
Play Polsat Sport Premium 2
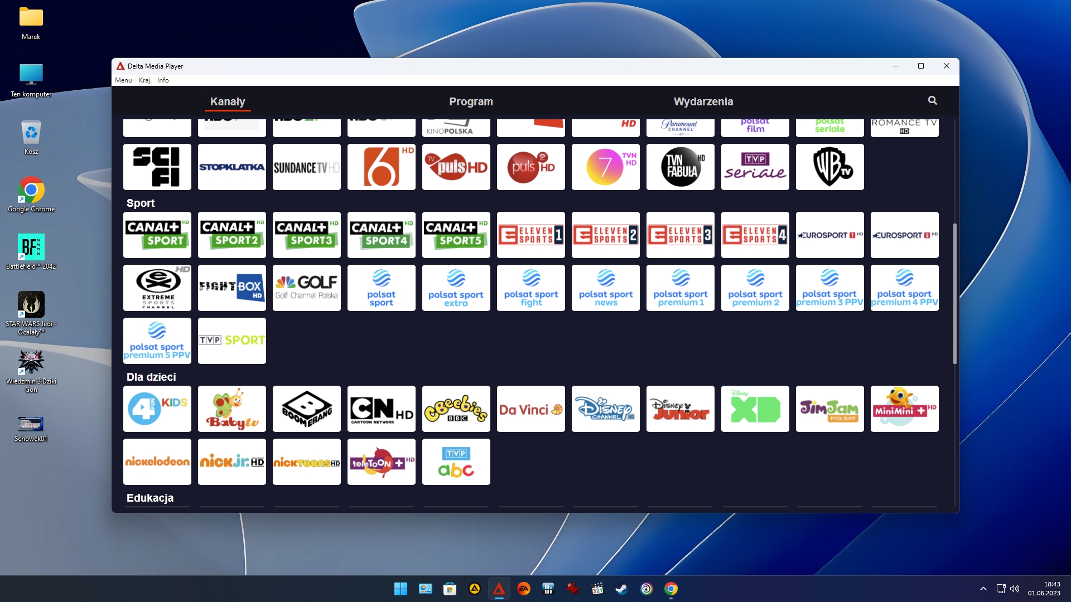tap(755, 288)
